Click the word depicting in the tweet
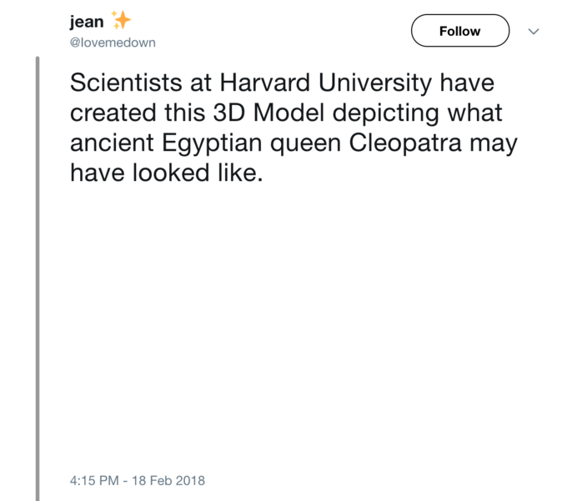This screenshot has height=501, width=567. point(385,113)
